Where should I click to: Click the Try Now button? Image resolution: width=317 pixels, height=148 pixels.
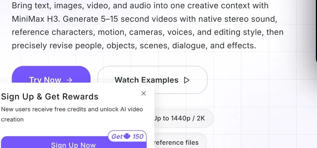tap(51, 75)
